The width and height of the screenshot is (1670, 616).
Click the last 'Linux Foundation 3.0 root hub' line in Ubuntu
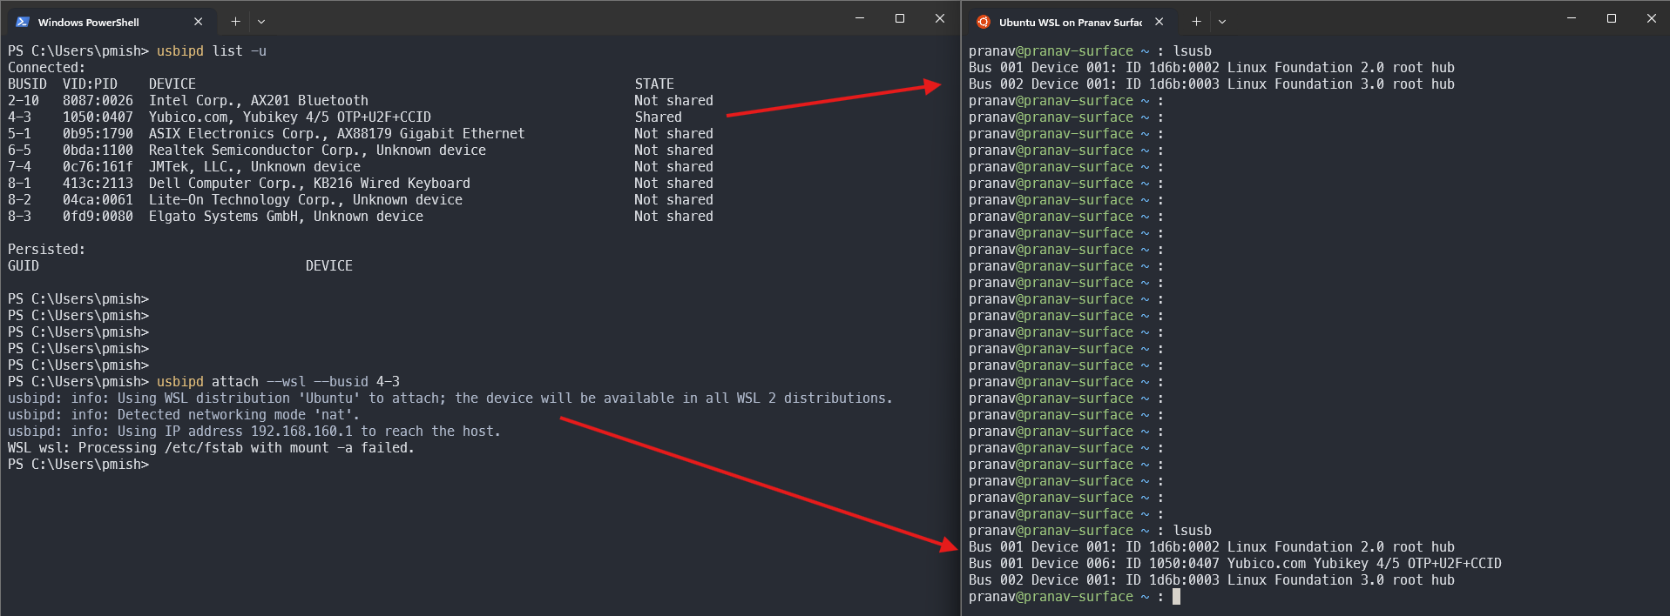[x=1212, y=580]
